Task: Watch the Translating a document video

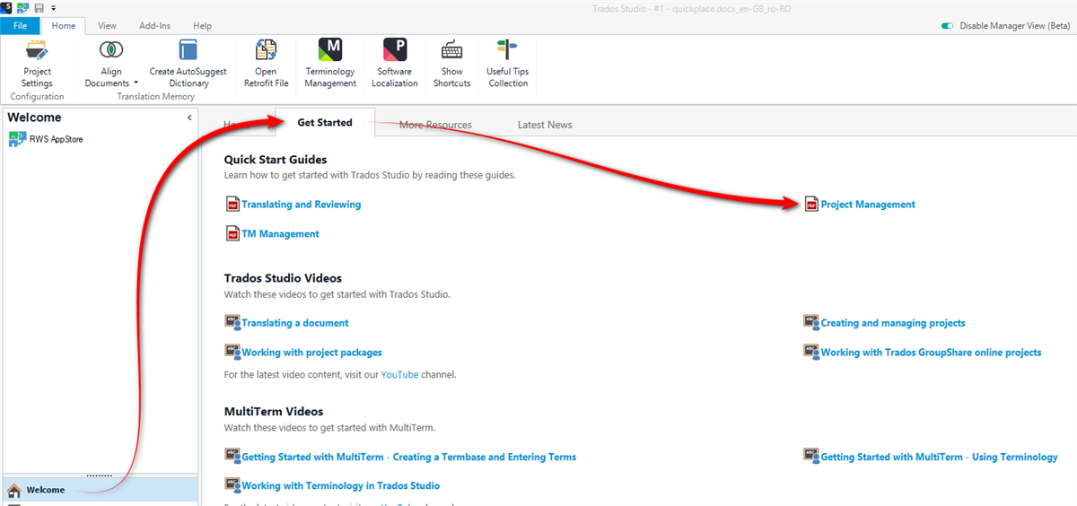Action: [x=295, y=323]
